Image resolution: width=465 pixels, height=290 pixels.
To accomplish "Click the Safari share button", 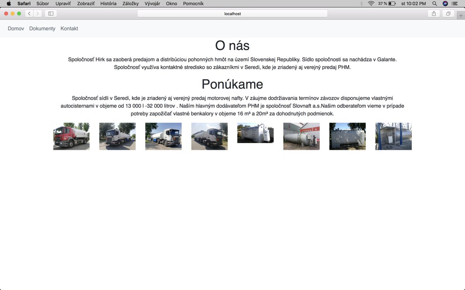I will tap(434, 14).
